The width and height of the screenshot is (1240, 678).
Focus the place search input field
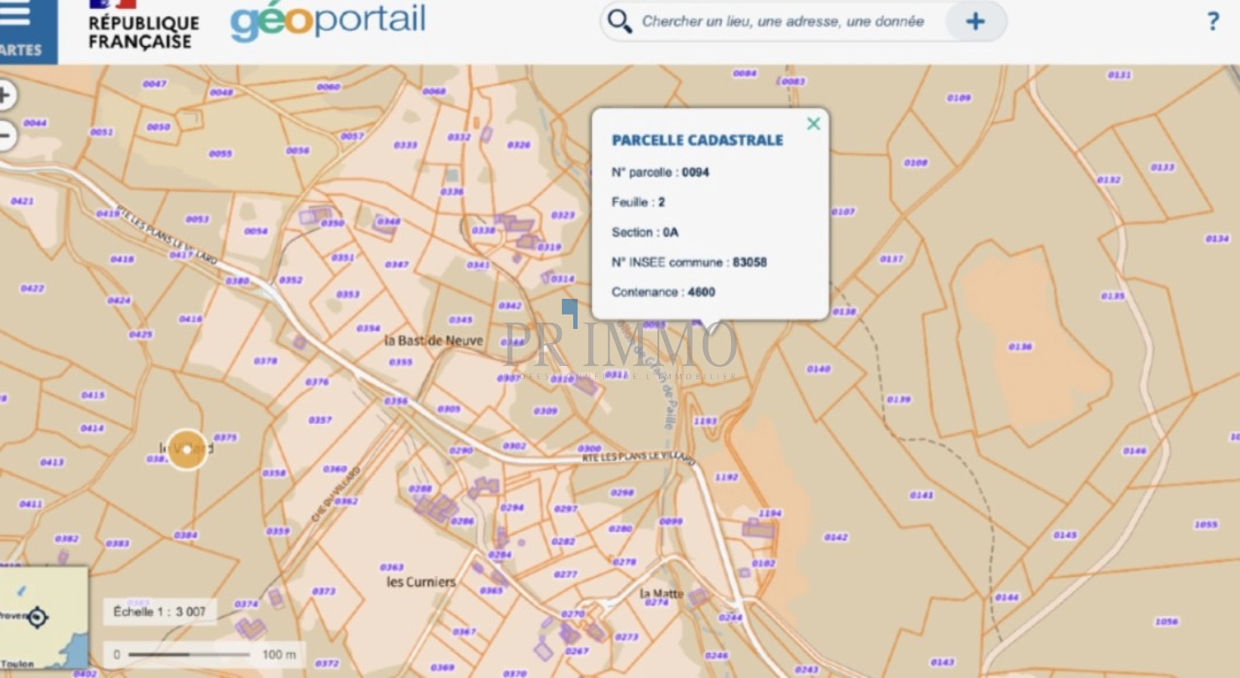[782, 22]
